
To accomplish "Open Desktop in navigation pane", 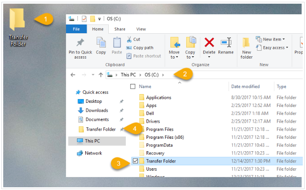I will click(90, 101).
